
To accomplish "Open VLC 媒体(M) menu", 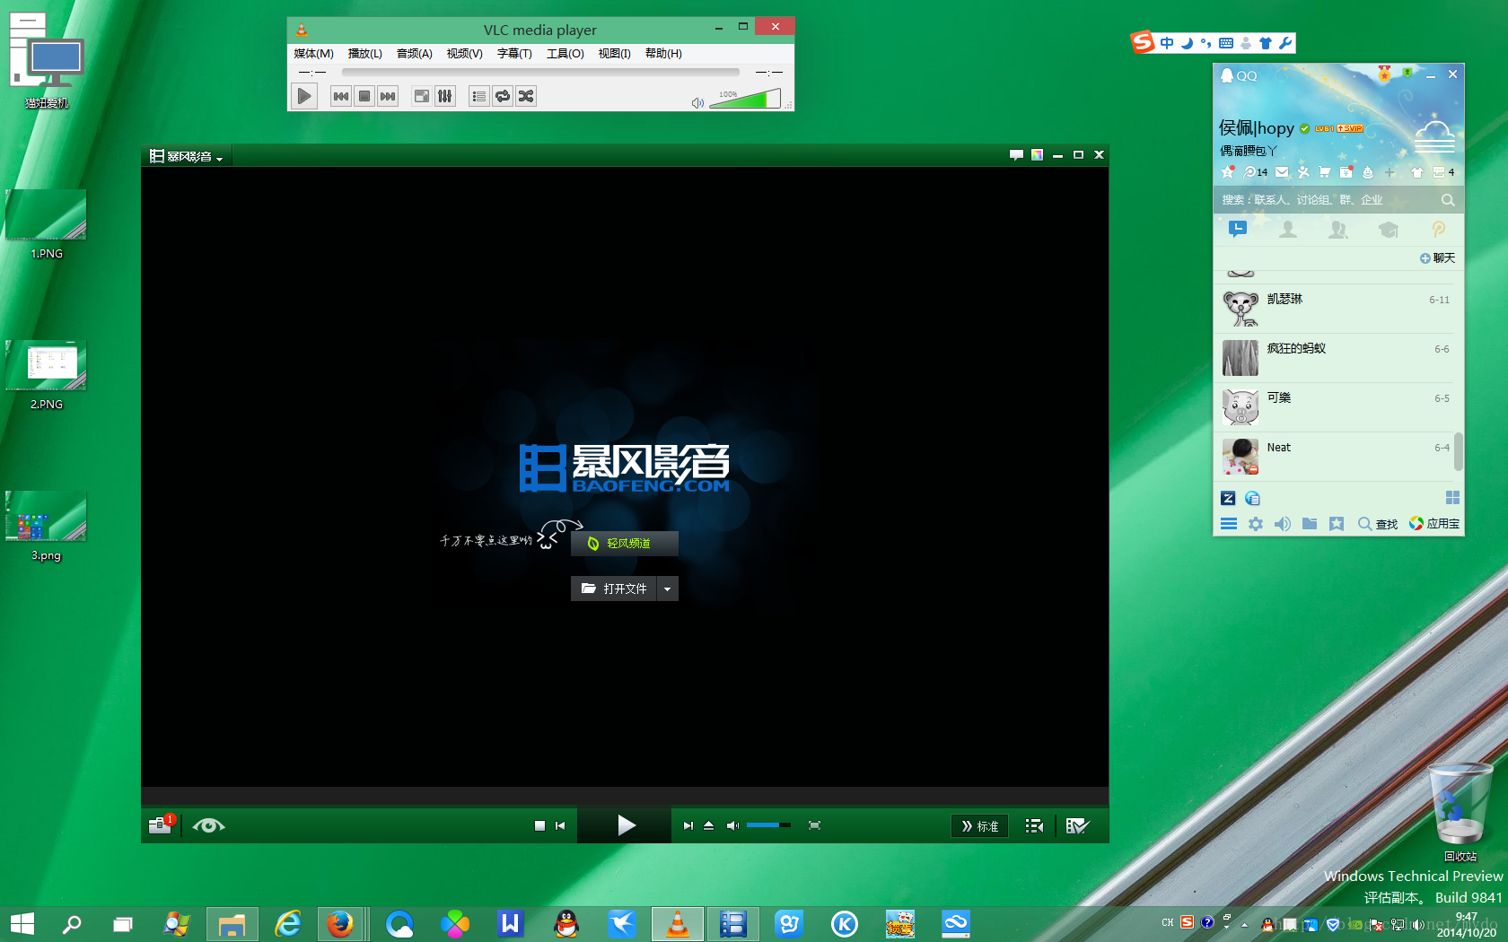I will (313, 54).
